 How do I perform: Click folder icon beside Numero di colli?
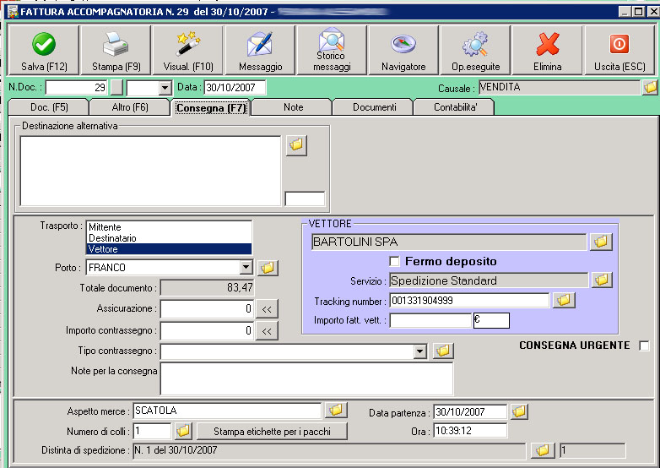click(183, 431)
